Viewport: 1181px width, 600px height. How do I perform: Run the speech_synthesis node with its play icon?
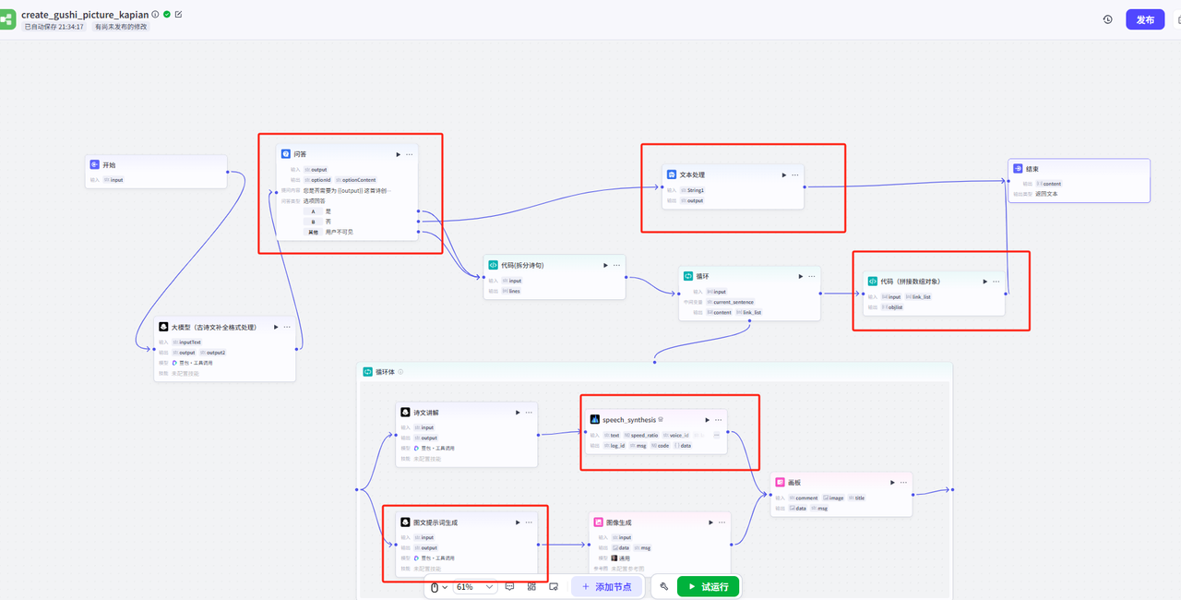pos(707,420)
